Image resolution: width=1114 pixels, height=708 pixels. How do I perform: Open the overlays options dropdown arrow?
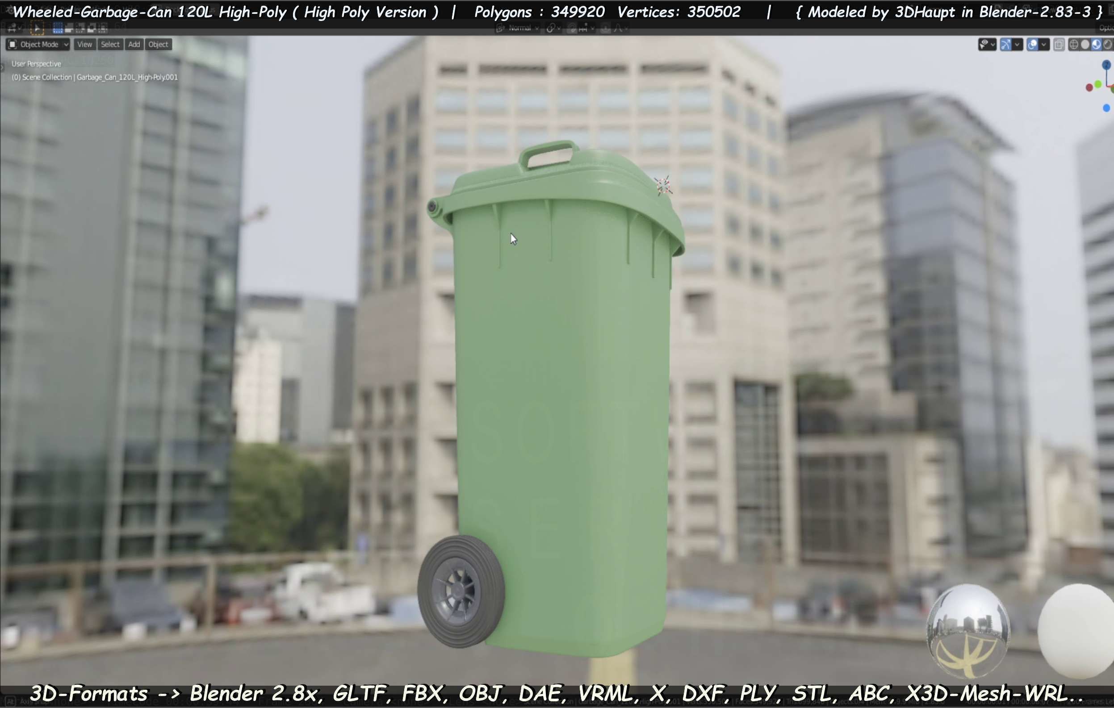pos(1044,45)
